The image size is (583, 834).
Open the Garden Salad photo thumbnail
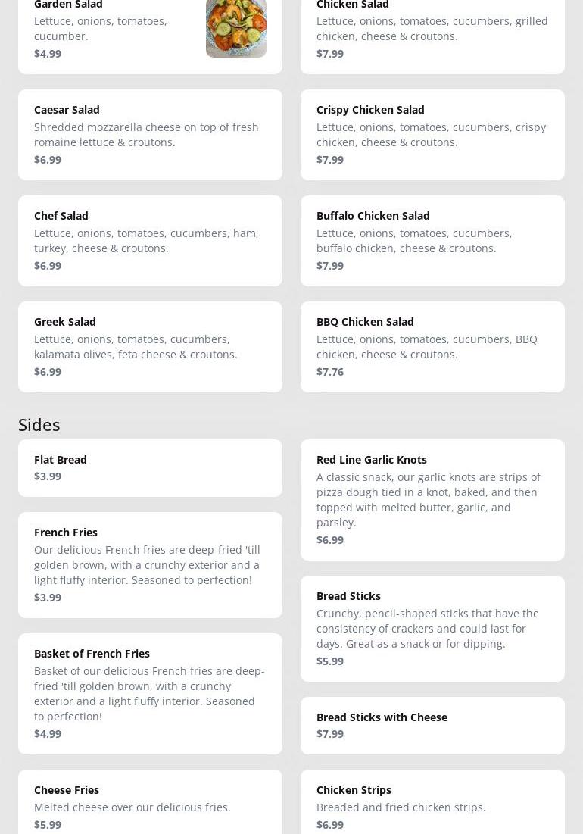(235, 29)
